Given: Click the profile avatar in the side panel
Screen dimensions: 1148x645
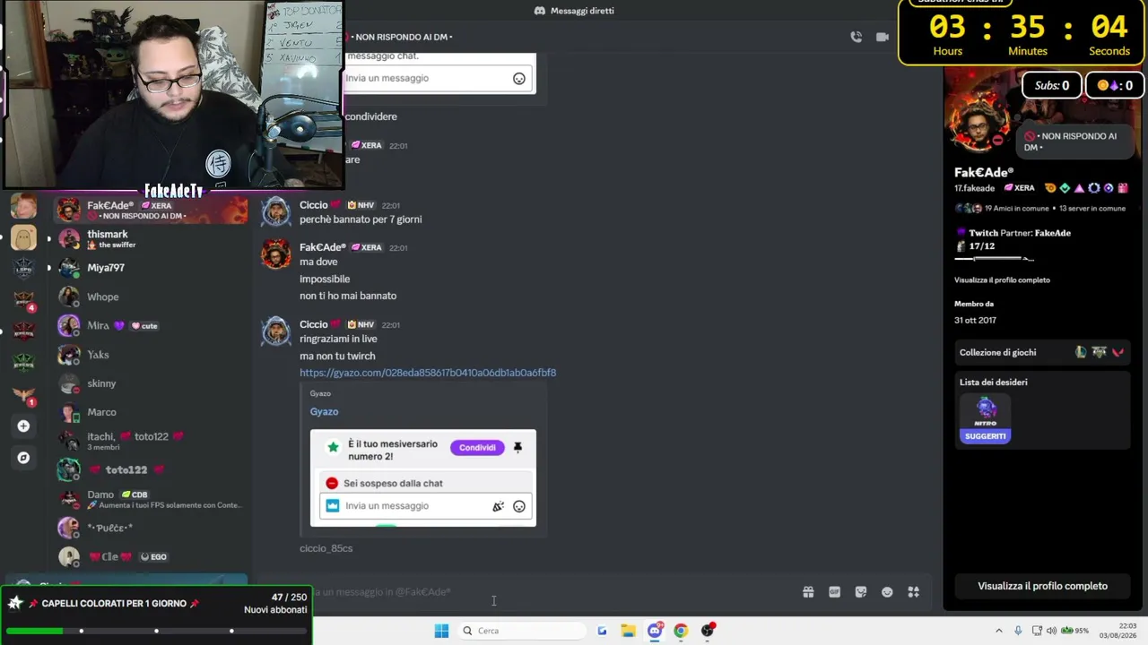Looking at the screenshot, I should tap(979, 124).
